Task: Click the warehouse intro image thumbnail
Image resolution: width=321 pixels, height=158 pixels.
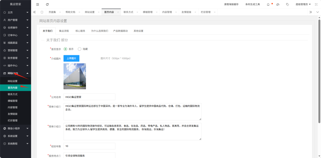Action: (x=75, y=76)
